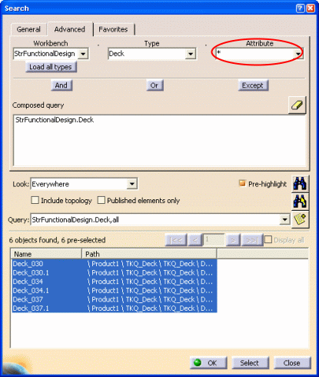Screen dimensions: 319x377
Task: Switch to the Favorites tab
Action: pyautogui.click(x=113, y=29)
